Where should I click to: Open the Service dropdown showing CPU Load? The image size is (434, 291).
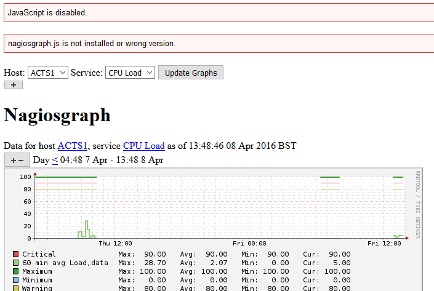coord(131,73)
